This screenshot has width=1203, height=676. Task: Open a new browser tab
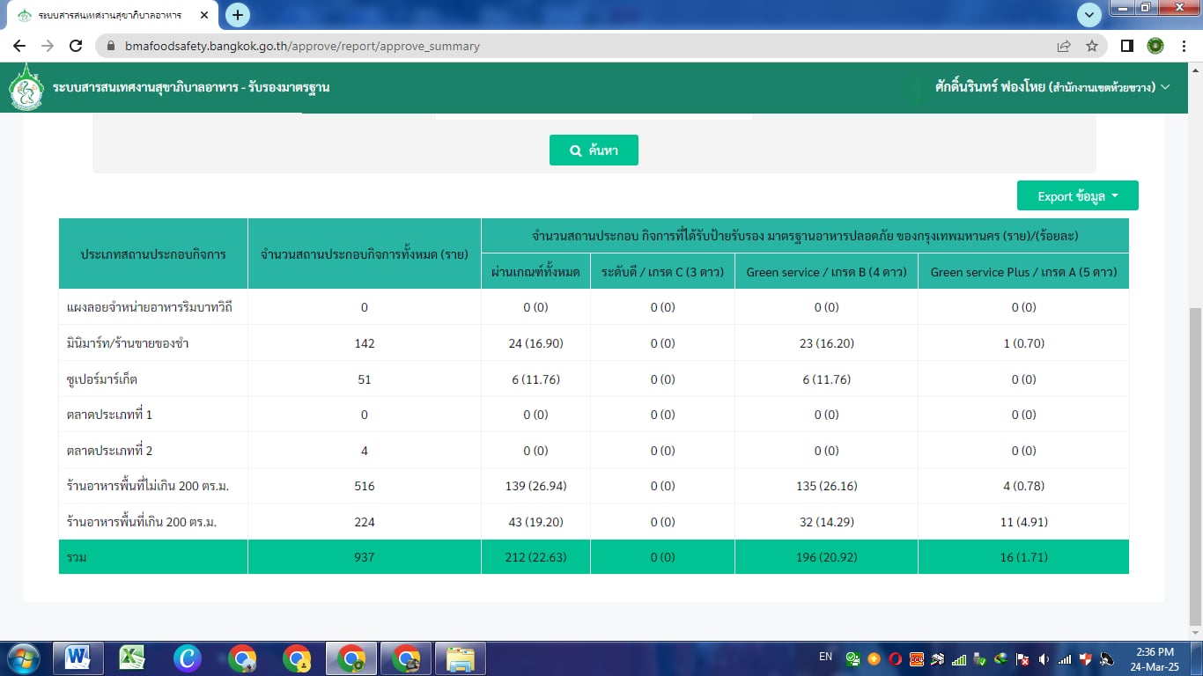tap(237, 15)
